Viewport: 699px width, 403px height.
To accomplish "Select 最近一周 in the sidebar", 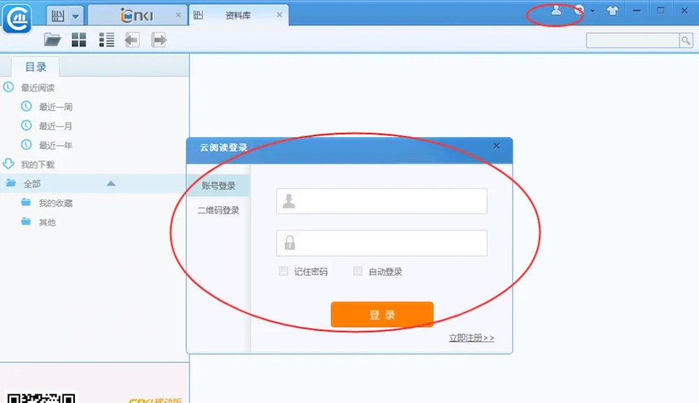I will (55, 107).
